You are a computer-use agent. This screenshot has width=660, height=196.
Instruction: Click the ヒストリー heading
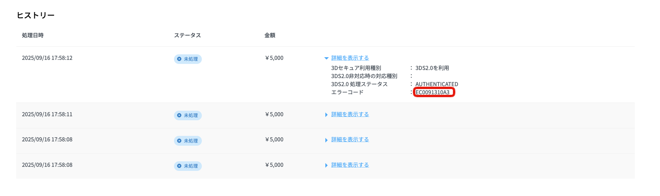(x=35, y=15)
